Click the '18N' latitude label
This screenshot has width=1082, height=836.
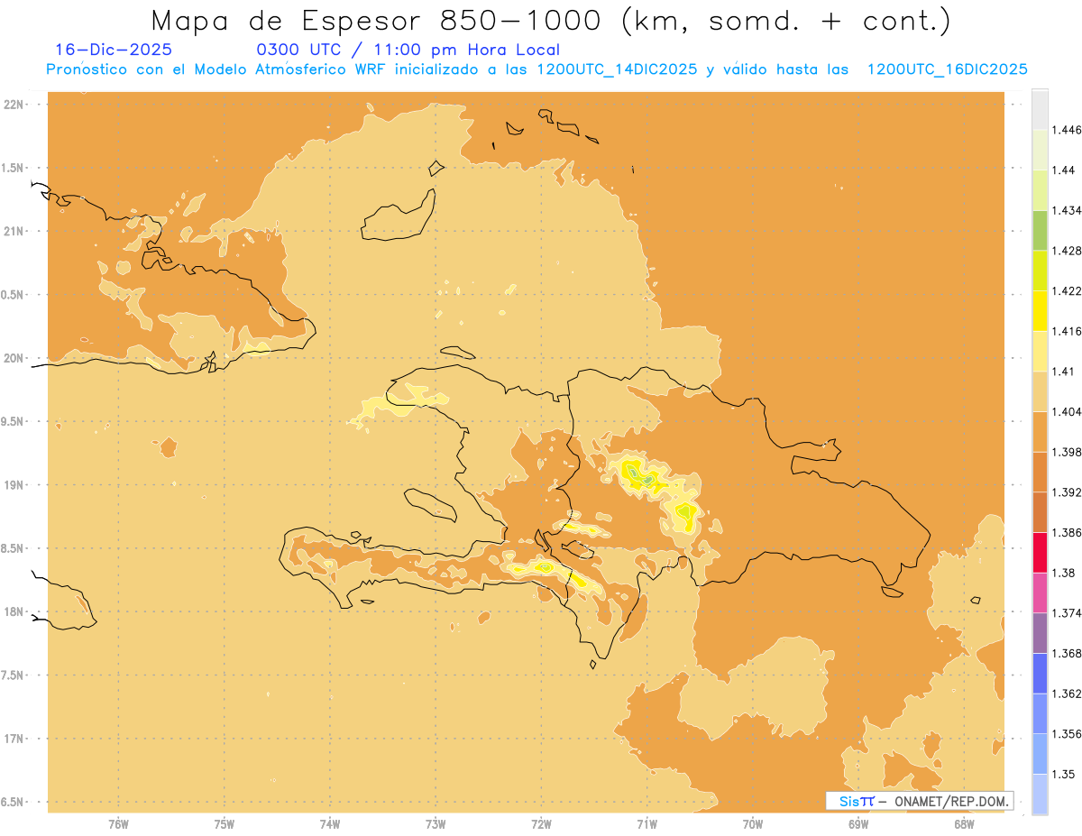point(13,611)
